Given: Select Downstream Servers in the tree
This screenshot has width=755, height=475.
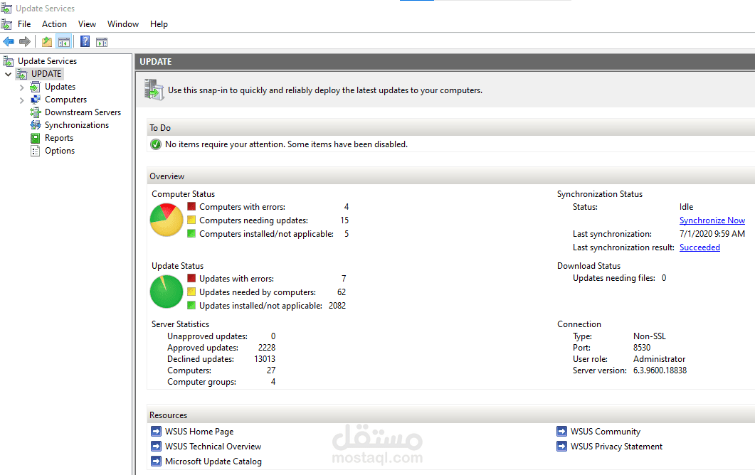Looking at the screenshot, I should [x=83, y=112].
